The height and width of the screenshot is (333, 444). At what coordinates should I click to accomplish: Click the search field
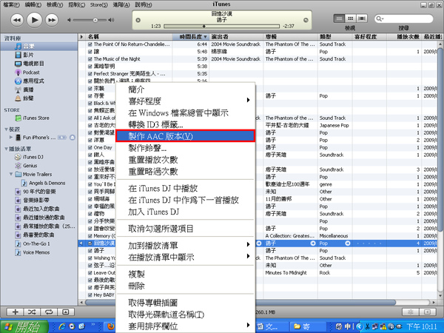(x=404, y=18)
